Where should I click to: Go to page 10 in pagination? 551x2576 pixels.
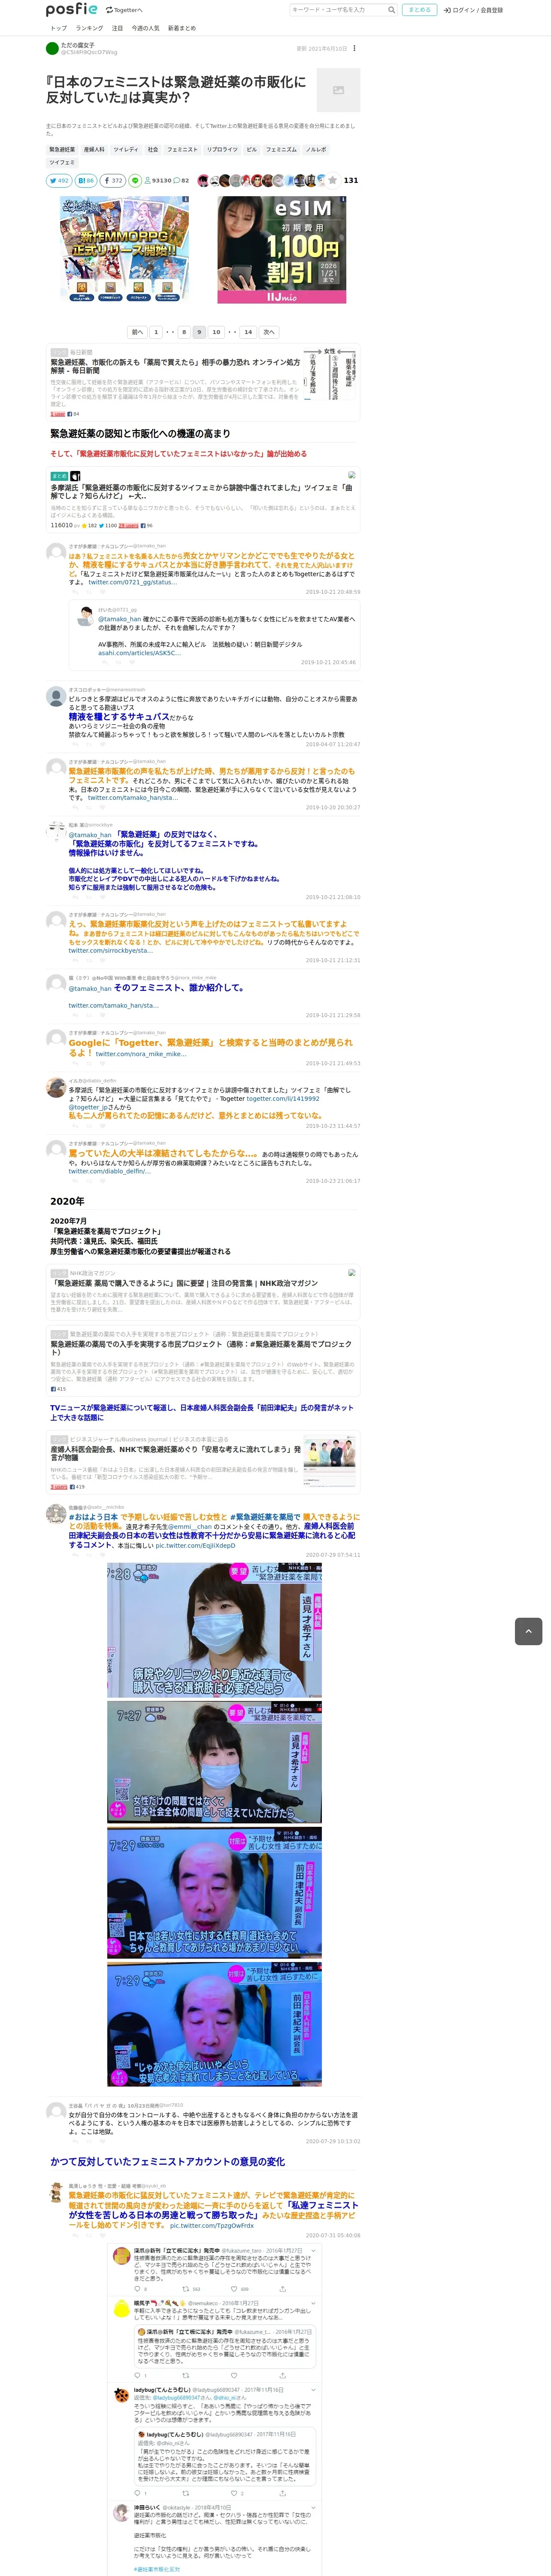[216, 332]
